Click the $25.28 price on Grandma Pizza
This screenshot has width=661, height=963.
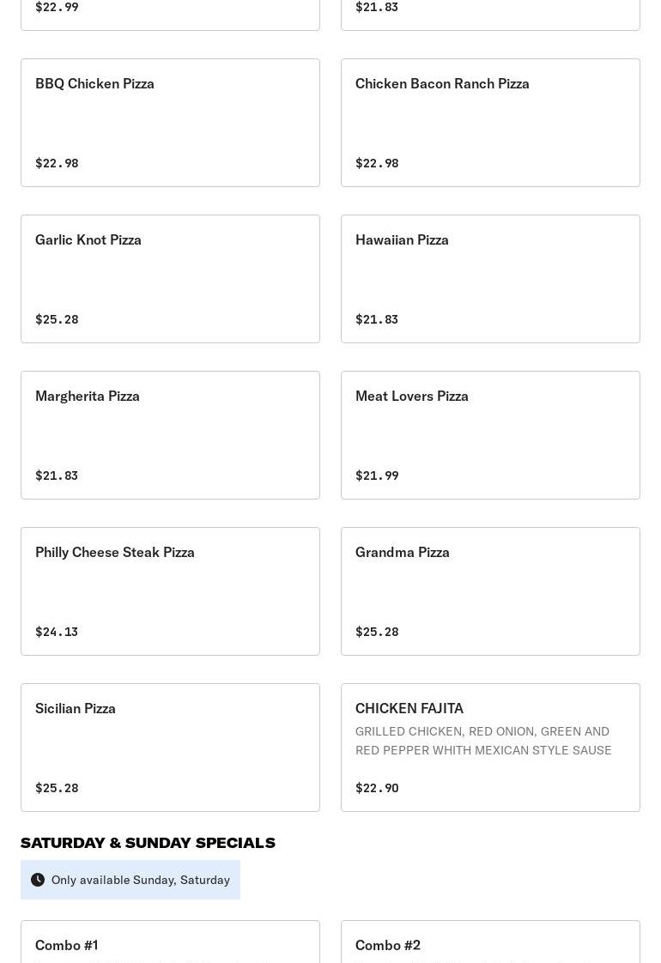coord(377,632)
